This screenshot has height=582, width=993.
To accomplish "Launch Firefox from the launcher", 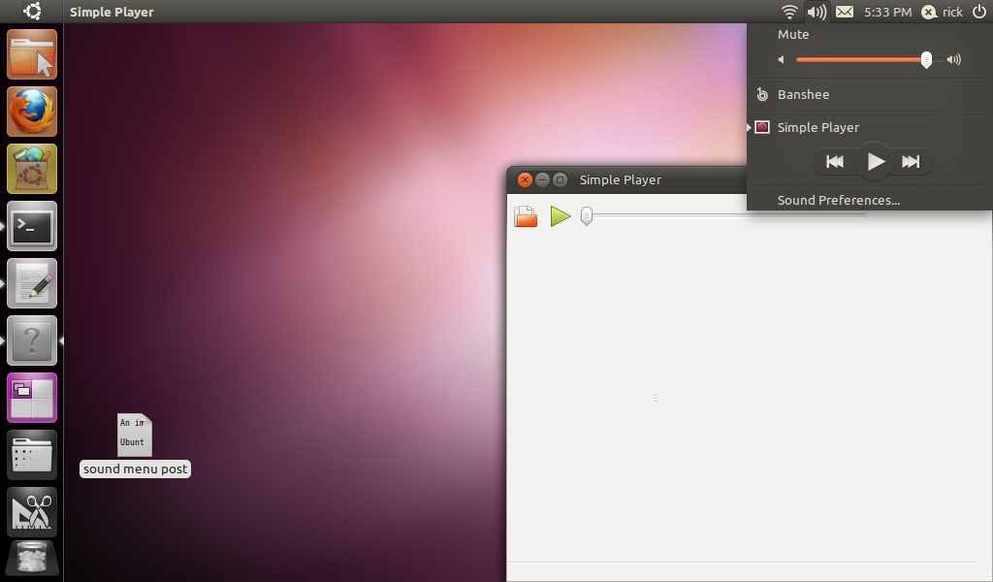I will [32, 112].
